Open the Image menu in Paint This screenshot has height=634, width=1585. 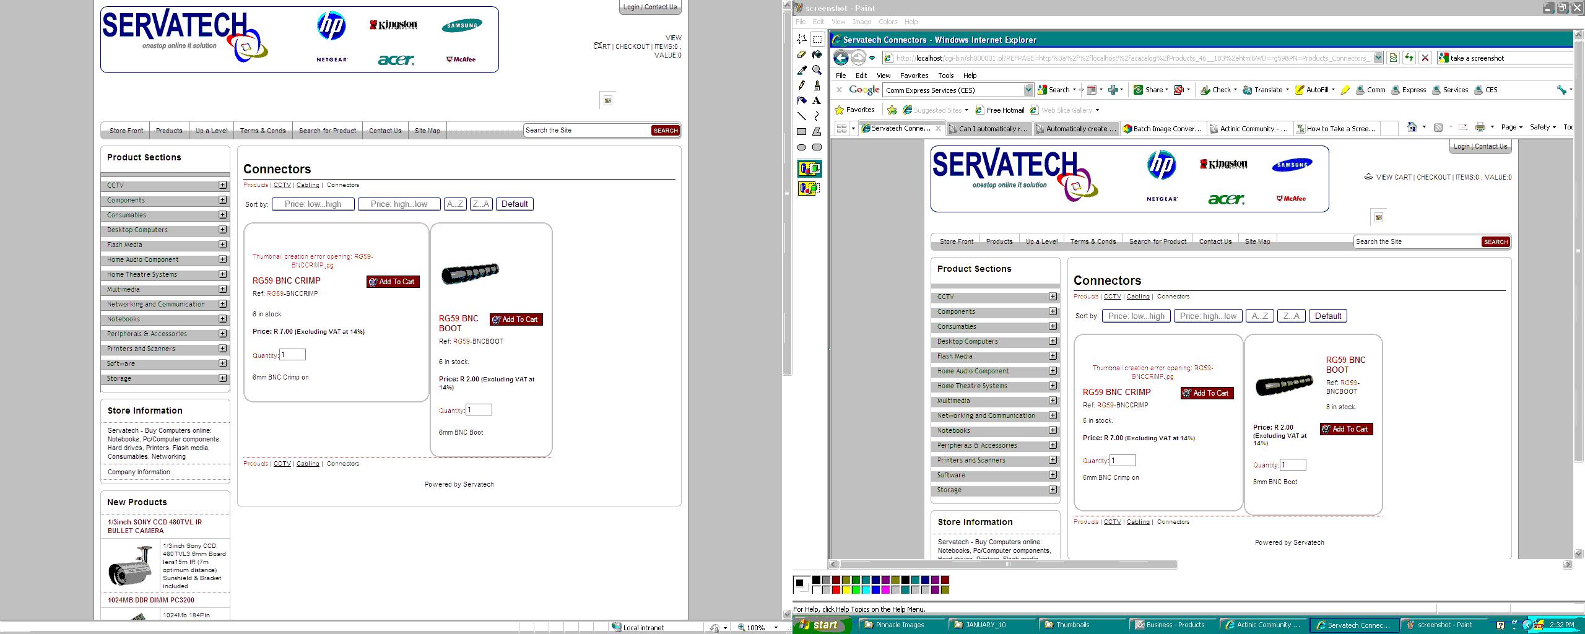861,22
